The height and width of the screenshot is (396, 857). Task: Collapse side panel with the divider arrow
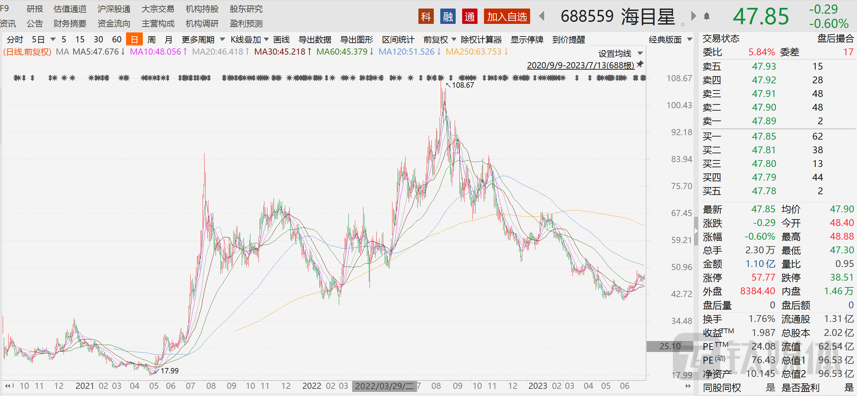696,231
